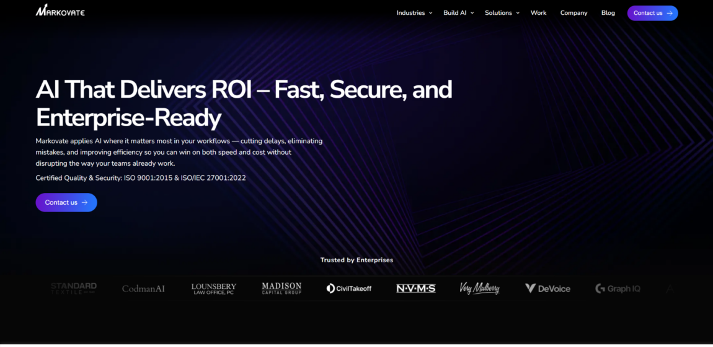Image resolution: width=713 pixels, height=347 pixels.
Task: Select the N·V·M·S logo
Action: (415, 288)
